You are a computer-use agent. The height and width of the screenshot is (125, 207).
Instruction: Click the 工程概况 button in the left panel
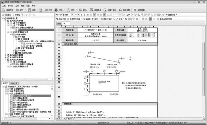6,15
